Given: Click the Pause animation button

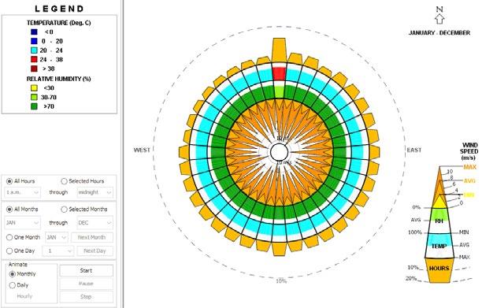Looking at the screenshot, I should click(x=86, y=284).
